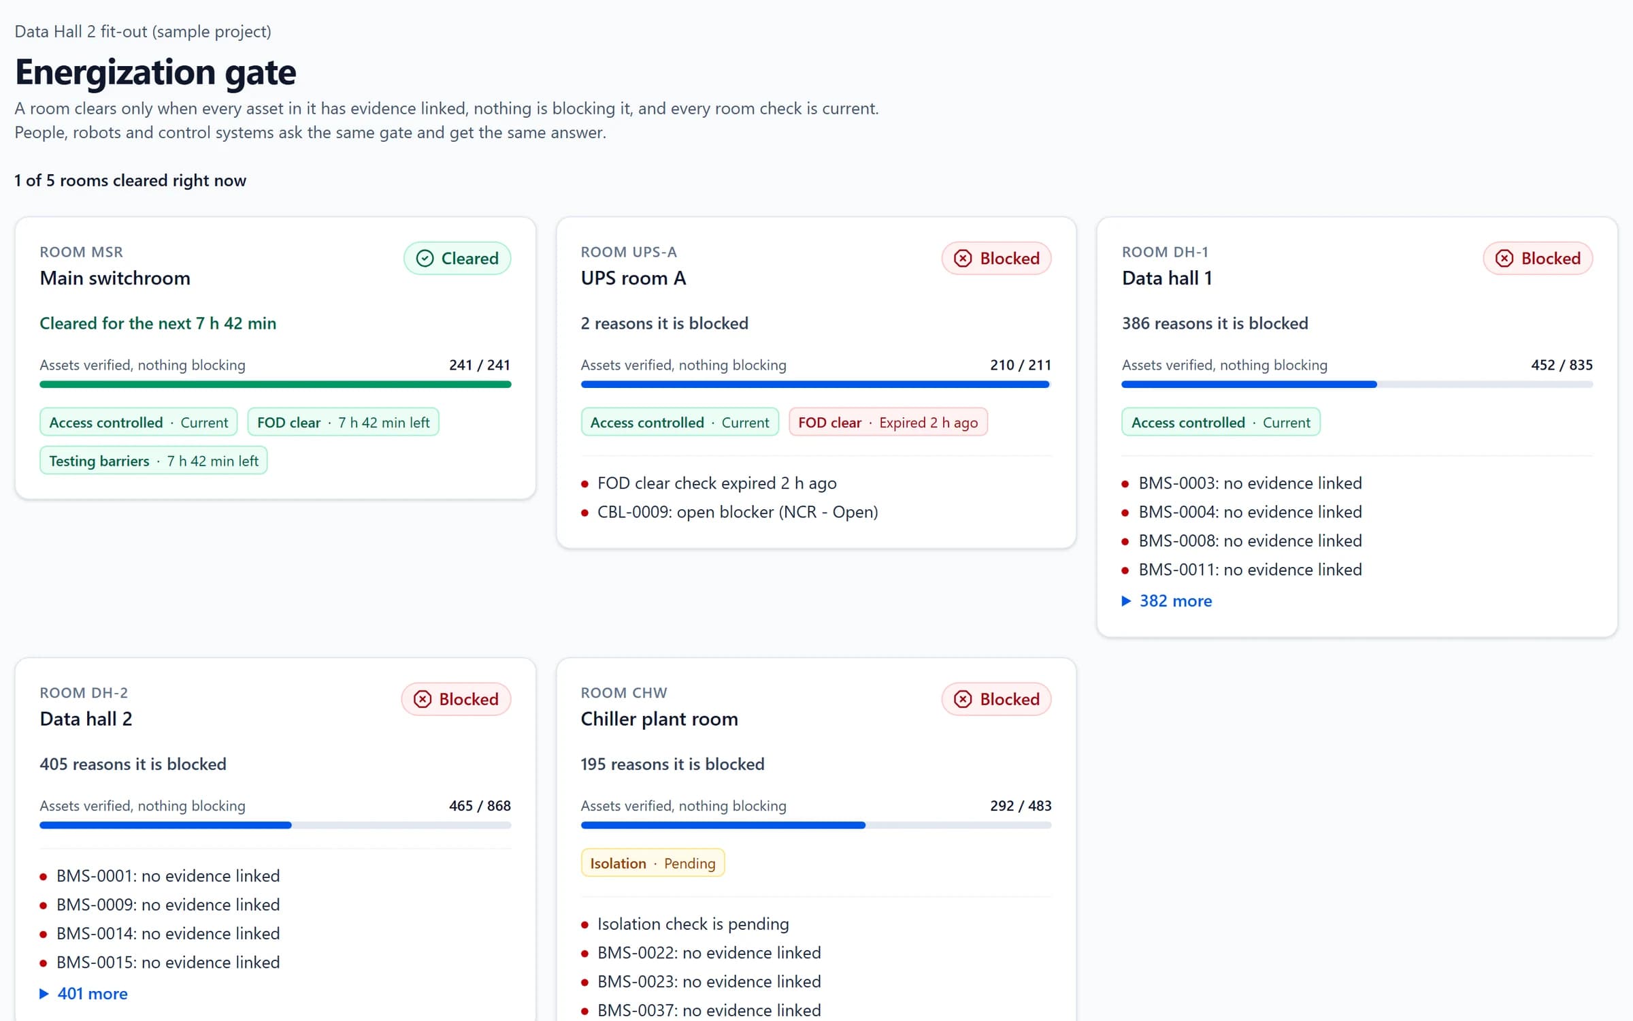Select Access controlled chip in Data hall 1
Image resolution: width=1633 pixels, height=1021 pixels.
(1221, 422)
